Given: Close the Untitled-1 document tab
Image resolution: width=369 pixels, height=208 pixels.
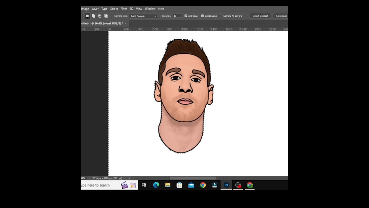Looking at the screenshot, I should coord(125,23).
